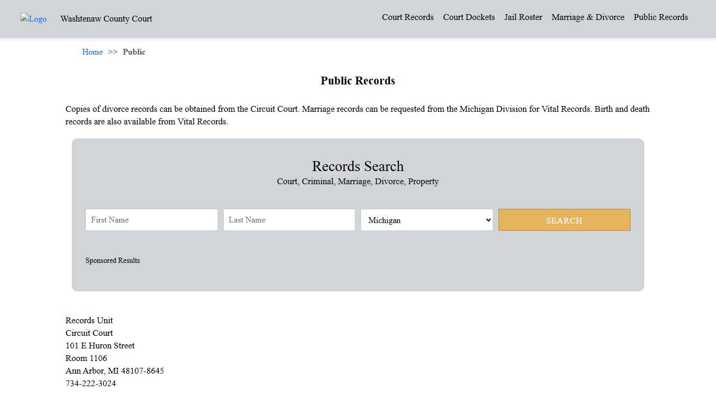Navigate to Marriage & Divorce section
Image resolution: width=716 pixels, height=403 pixels.
588,17
